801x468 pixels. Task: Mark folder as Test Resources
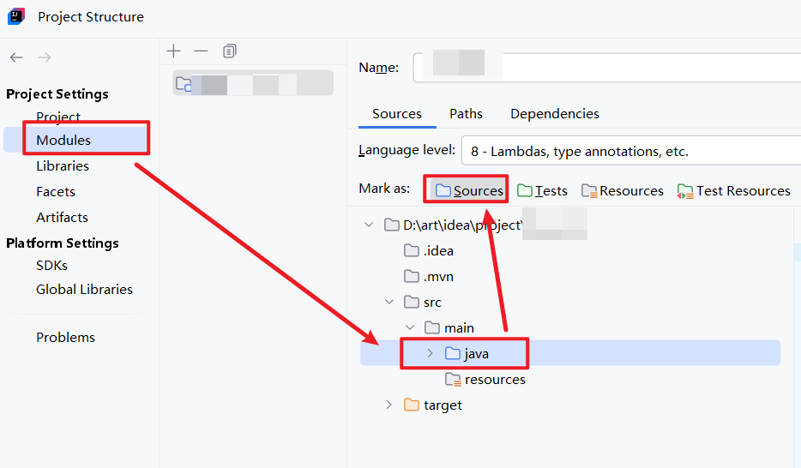(x=733, y=190)
